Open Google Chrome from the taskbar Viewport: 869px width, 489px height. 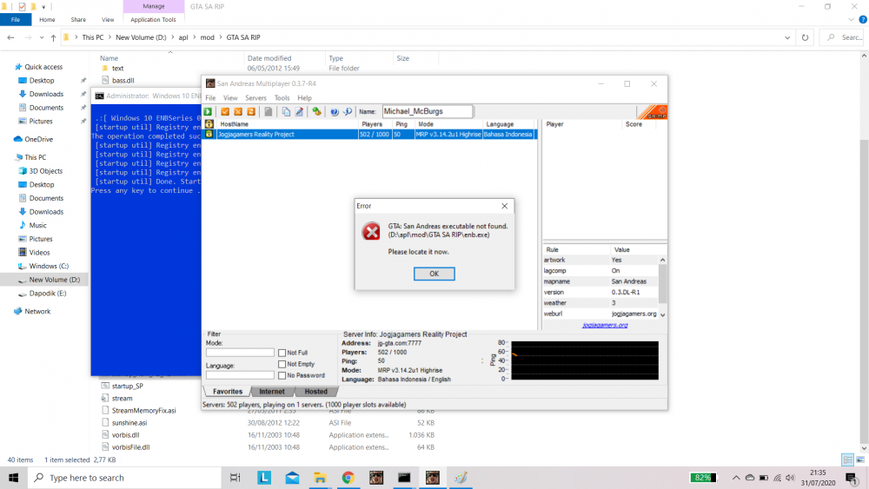click(348, 478)
